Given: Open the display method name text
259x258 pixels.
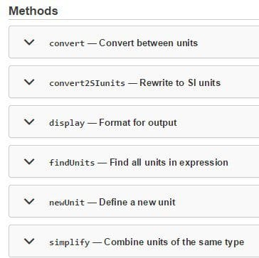Looking at the screenshot, I should [x=67, y=123].
